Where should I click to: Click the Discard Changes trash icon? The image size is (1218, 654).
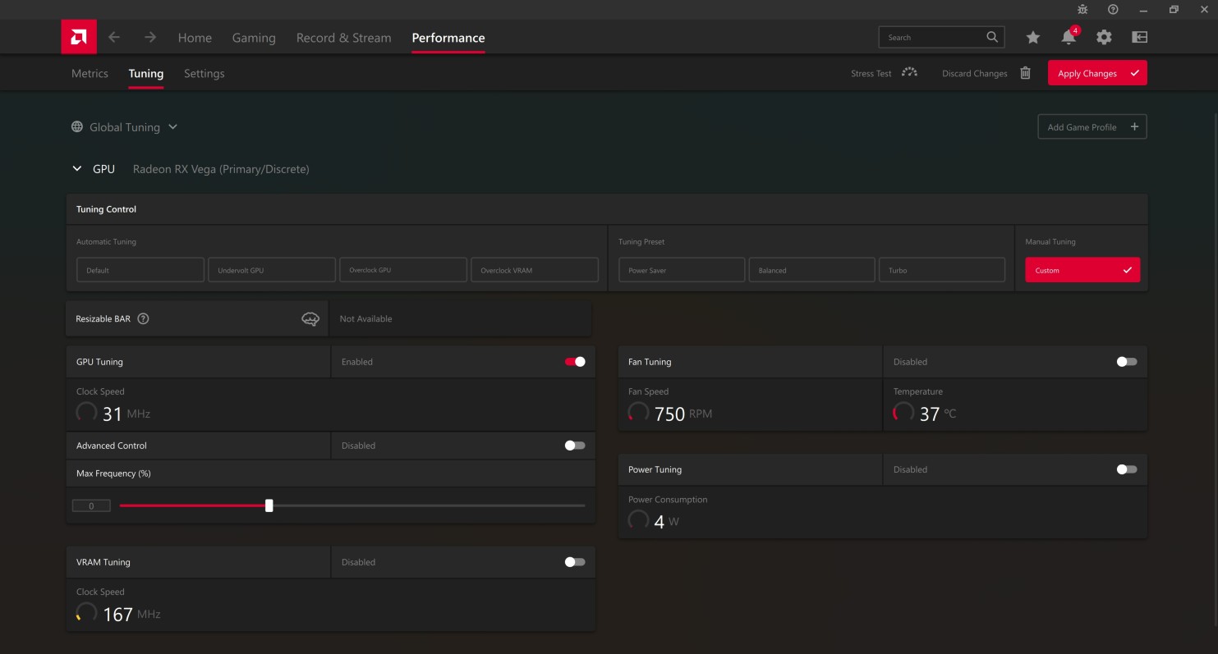(x=1025, y=73)
